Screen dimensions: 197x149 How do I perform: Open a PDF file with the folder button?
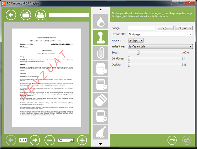tap(26, 15)
